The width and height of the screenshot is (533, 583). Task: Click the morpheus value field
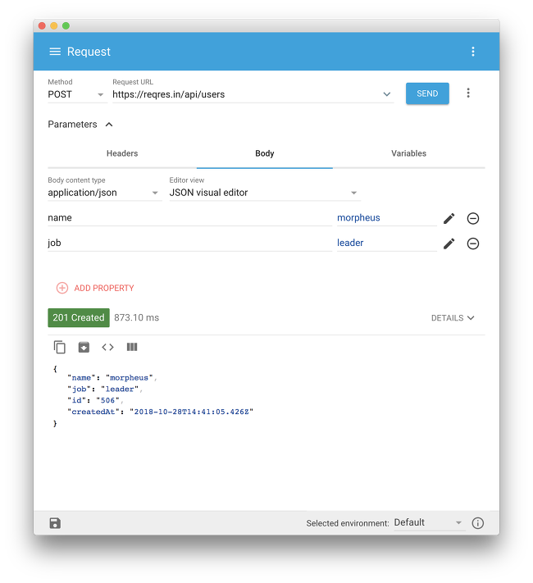387,218
